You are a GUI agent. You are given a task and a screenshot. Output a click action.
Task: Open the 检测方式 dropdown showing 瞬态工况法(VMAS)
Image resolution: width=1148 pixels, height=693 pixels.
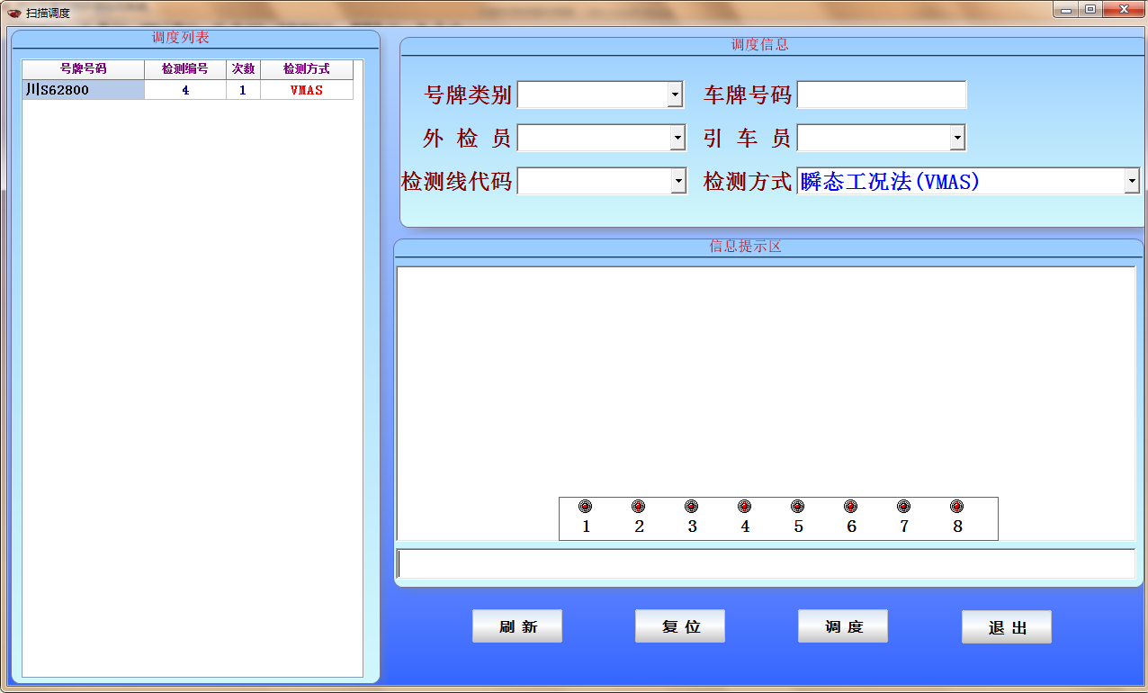pos(1131,181)
